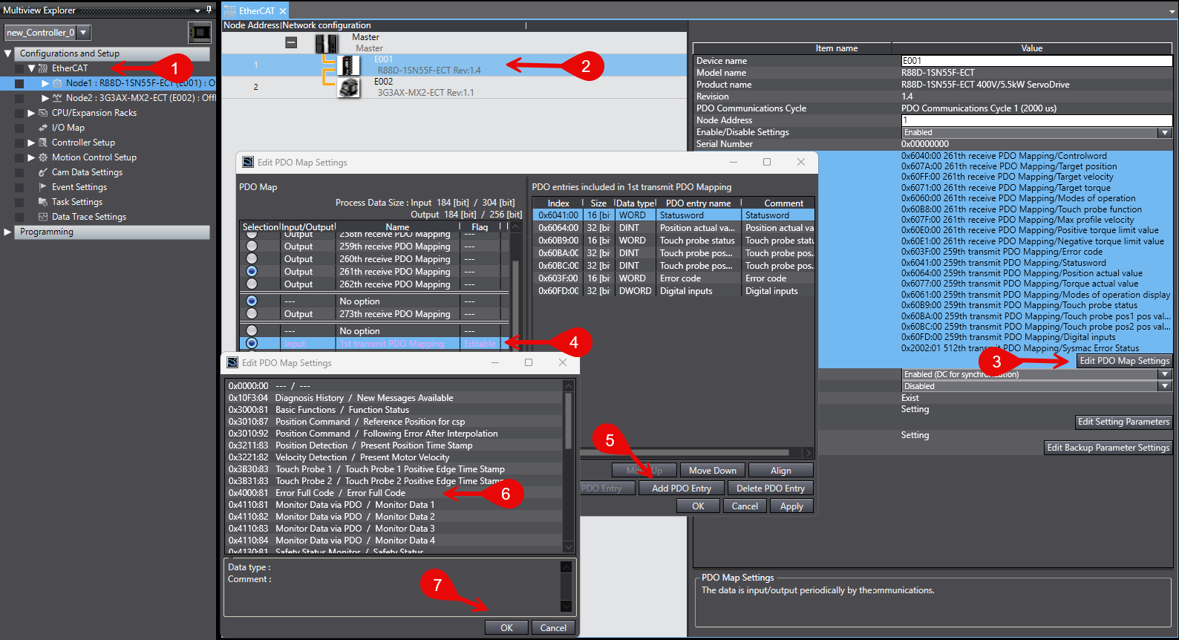Viewport: 1179px width, 640px height.
Task: Click the CPU/Expansion Racks icon
Action: tap(43, 113)
